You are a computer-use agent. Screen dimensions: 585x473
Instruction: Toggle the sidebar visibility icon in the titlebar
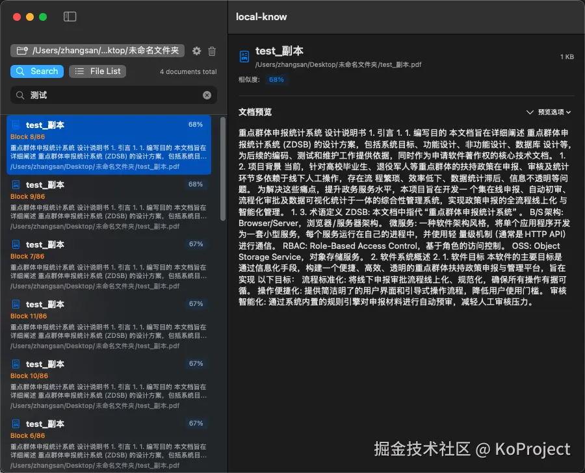pos(70,16)
